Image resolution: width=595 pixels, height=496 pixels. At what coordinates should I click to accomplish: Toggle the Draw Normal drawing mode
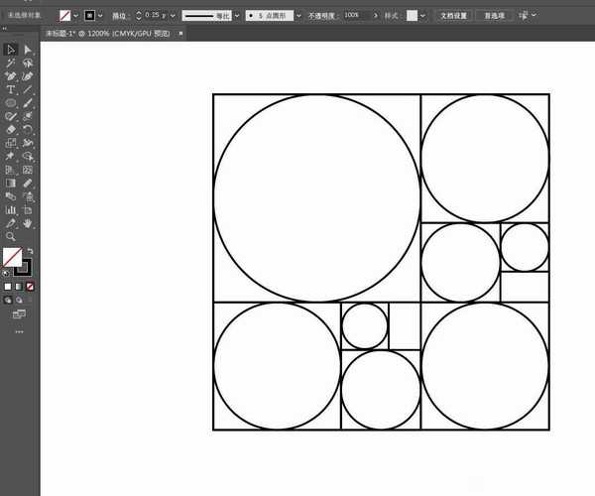[x=8, y=299]
